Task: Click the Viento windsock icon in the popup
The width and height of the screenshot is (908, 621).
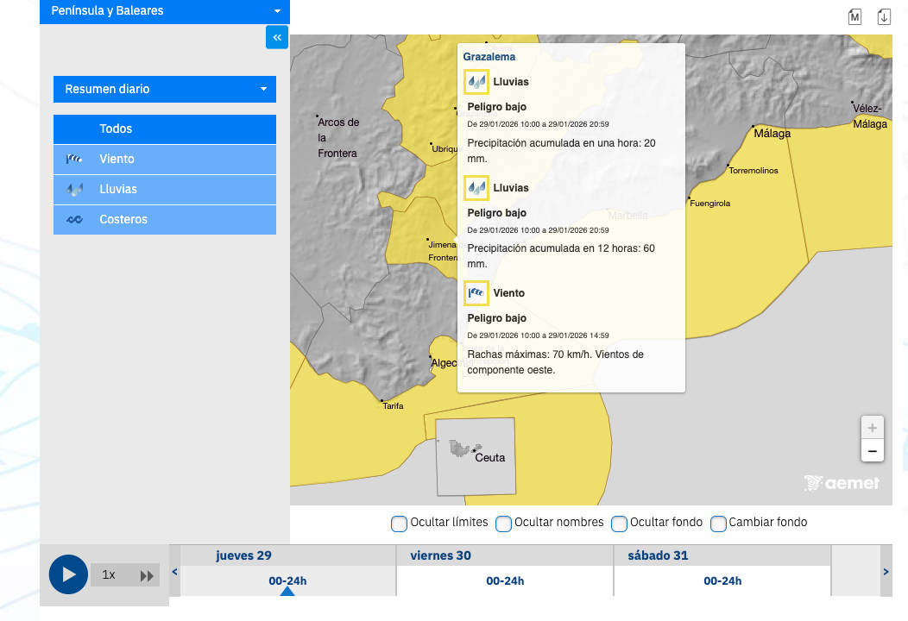Action: [476, 293]
